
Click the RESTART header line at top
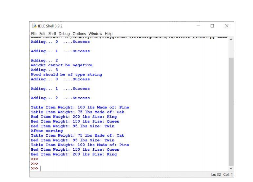coord(129,38)
